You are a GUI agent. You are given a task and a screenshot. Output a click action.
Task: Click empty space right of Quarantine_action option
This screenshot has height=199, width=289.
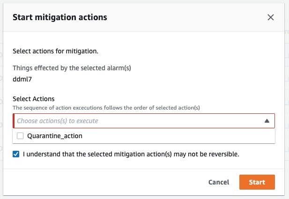pyautogui.click(x=187, y=136)
